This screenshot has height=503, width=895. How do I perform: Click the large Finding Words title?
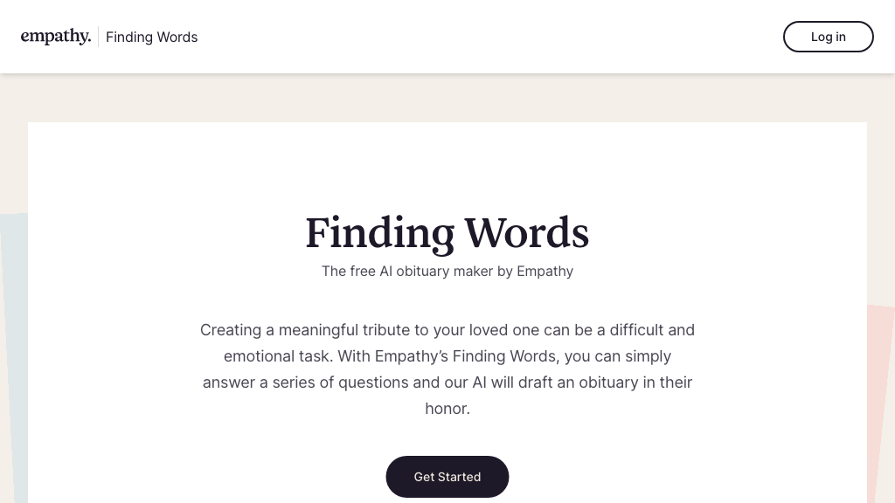(447, 232)
